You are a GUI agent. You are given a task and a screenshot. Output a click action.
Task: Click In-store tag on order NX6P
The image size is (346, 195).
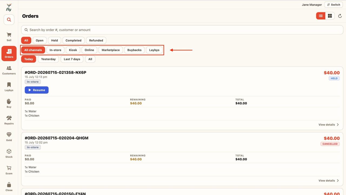pos(33,82)
